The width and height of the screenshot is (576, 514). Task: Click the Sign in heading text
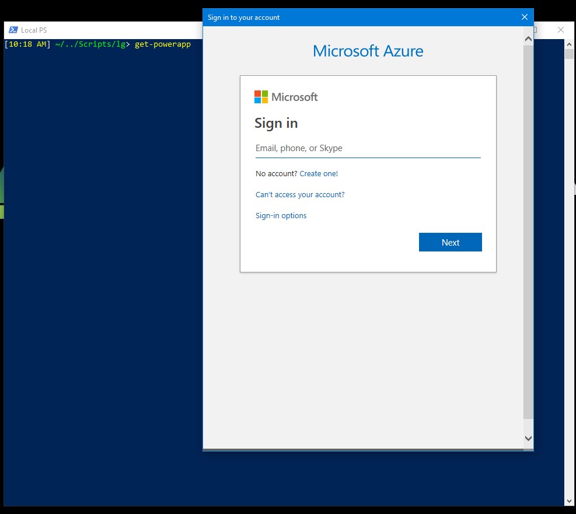[276, 123]
